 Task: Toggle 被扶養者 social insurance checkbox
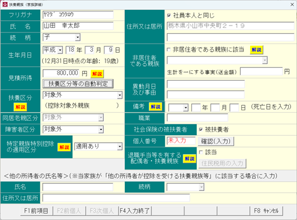coord(201,129)
